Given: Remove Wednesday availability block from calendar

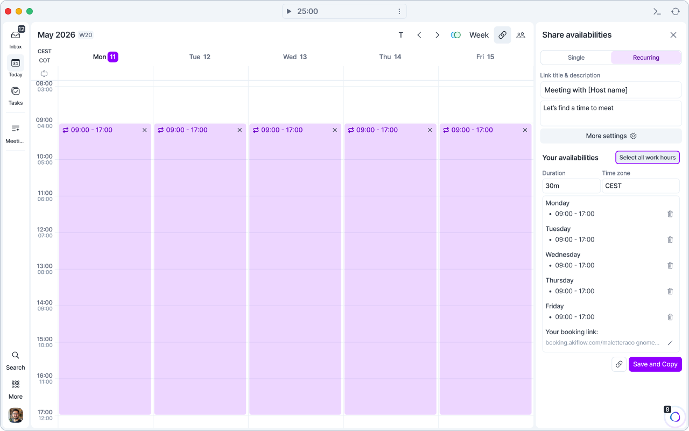Looking at the screenshot, I should (x=335, y=130).
